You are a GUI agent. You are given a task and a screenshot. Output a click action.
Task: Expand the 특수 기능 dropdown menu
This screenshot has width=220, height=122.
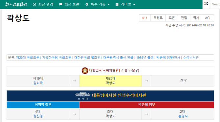tap(98, 4)
